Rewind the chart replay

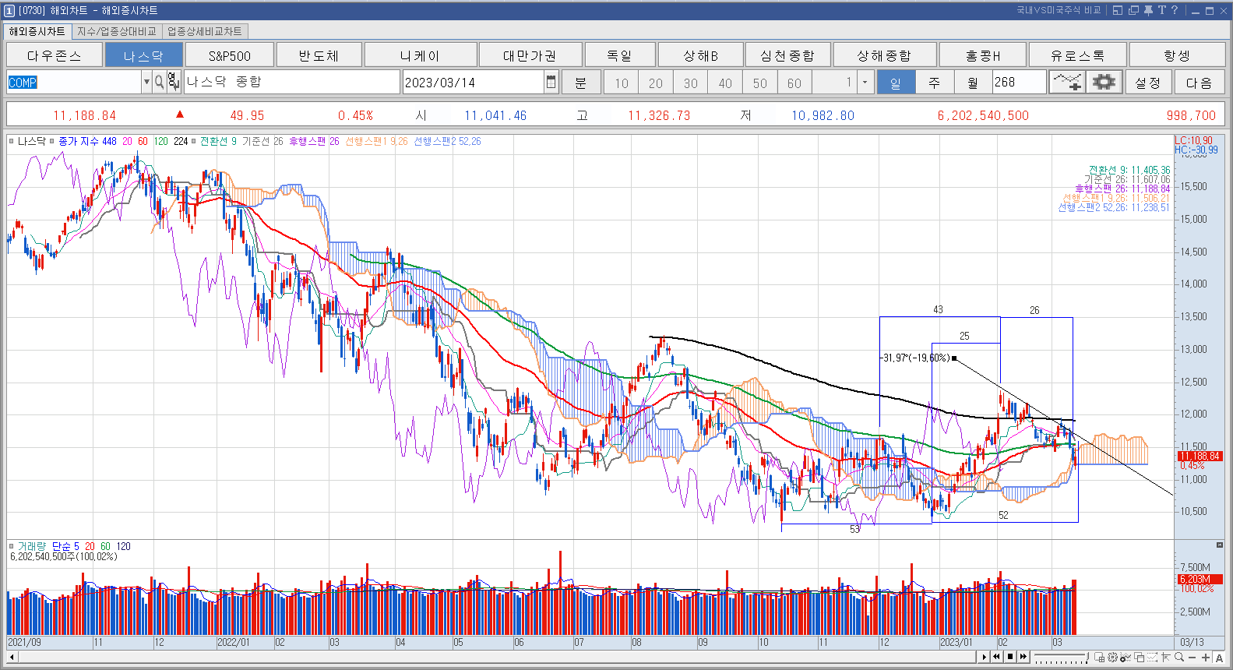click(x=996, y=657)
